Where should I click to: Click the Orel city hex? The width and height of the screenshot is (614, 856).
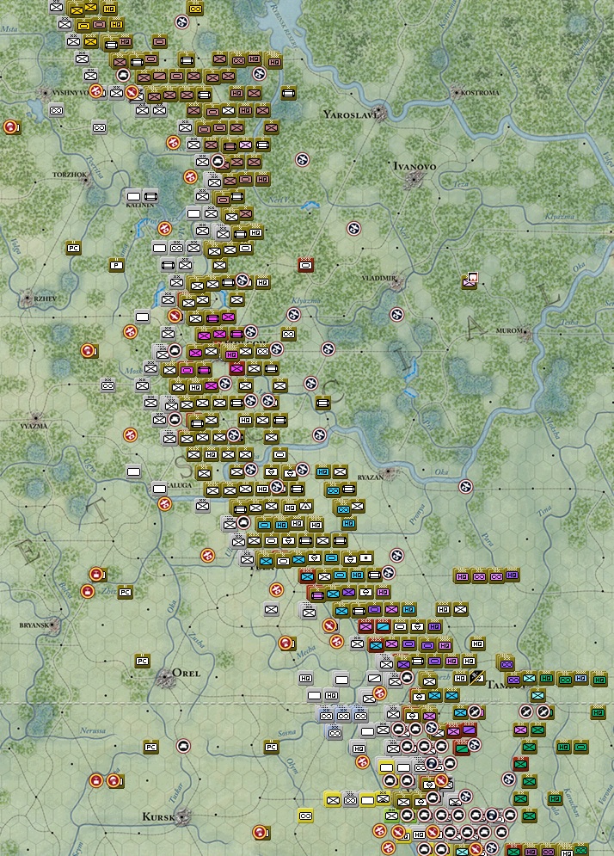point(163,677)
